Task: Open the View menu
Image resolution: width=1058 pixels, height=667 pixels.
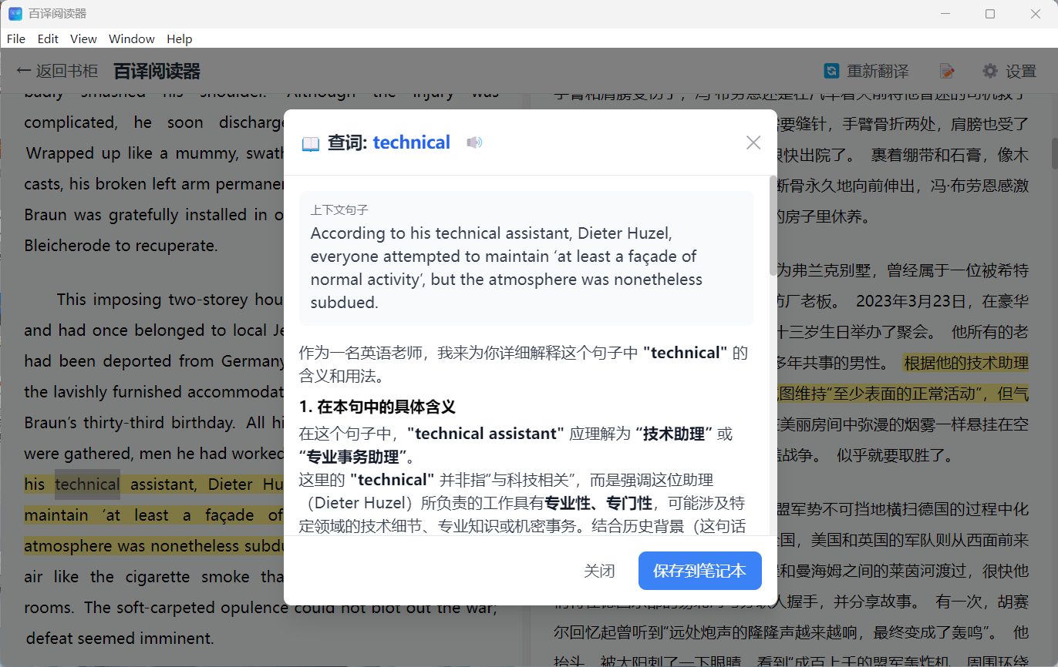Action: click(x=83, y=39)
